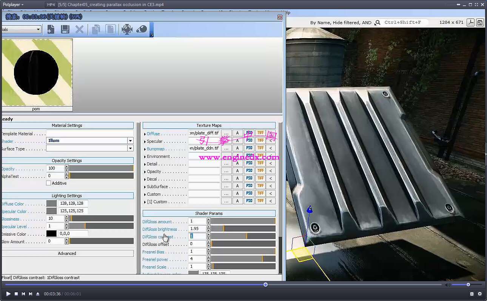Click the Add New Material icon

tap(51, 29)
